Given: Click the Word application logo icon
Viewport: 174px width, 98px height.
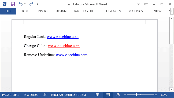Looking at the screenshot, I should click(x=5, y=4).
